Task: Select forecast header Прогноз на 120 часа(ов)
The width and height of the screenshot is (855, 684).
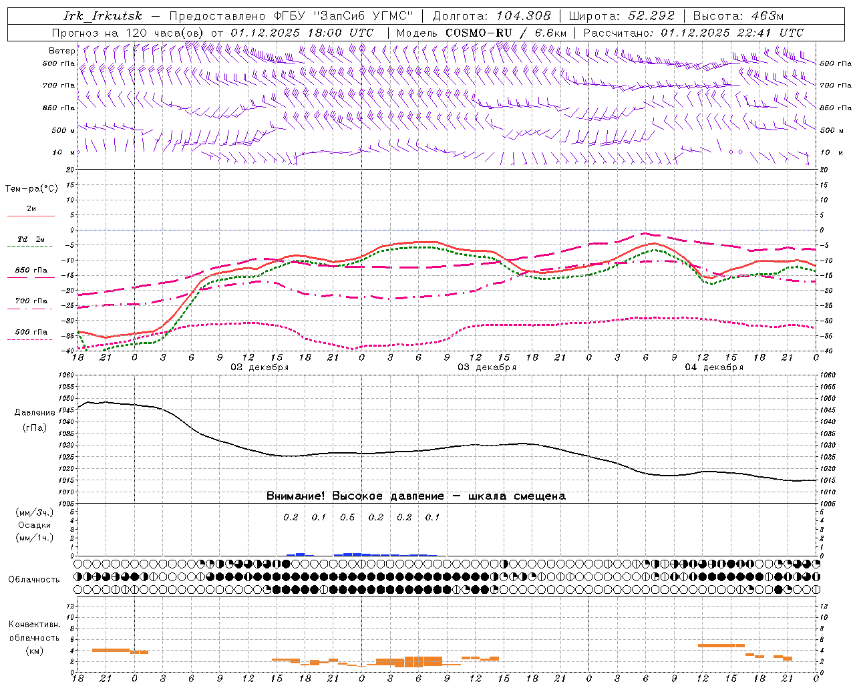Action: (x=128, y=33)
